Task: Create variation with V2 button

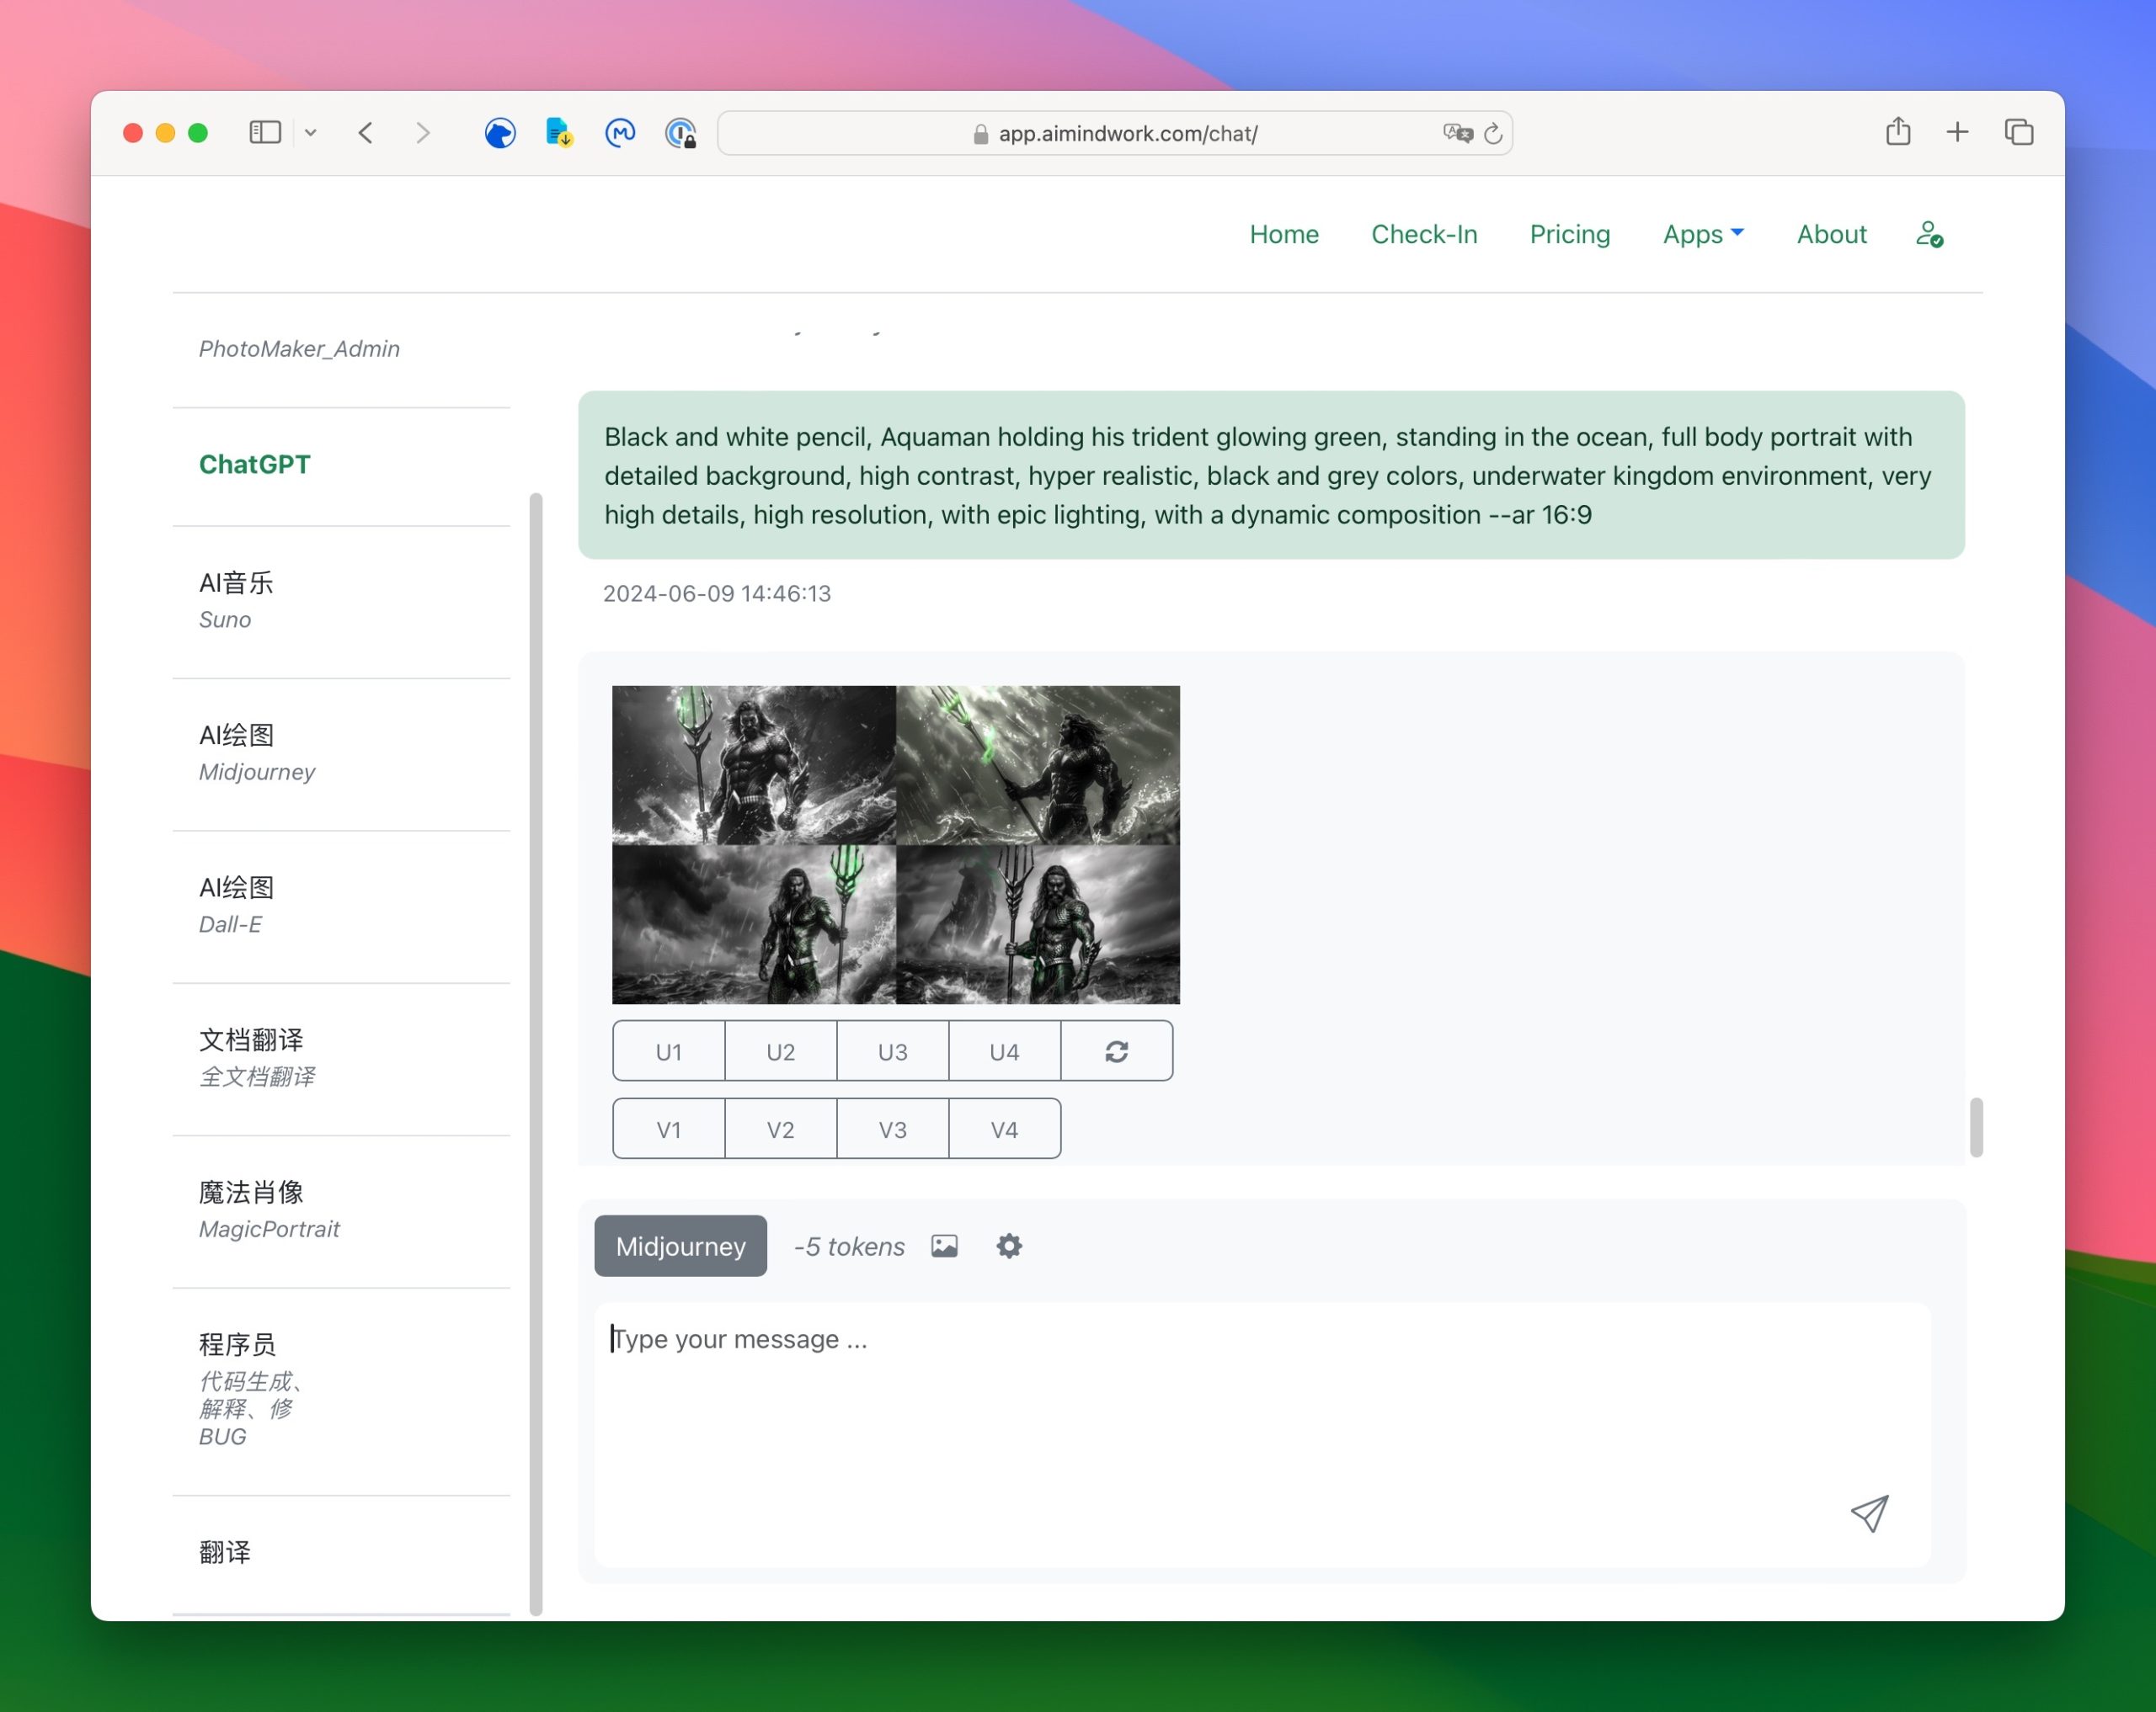Action: click(781, 1130)
